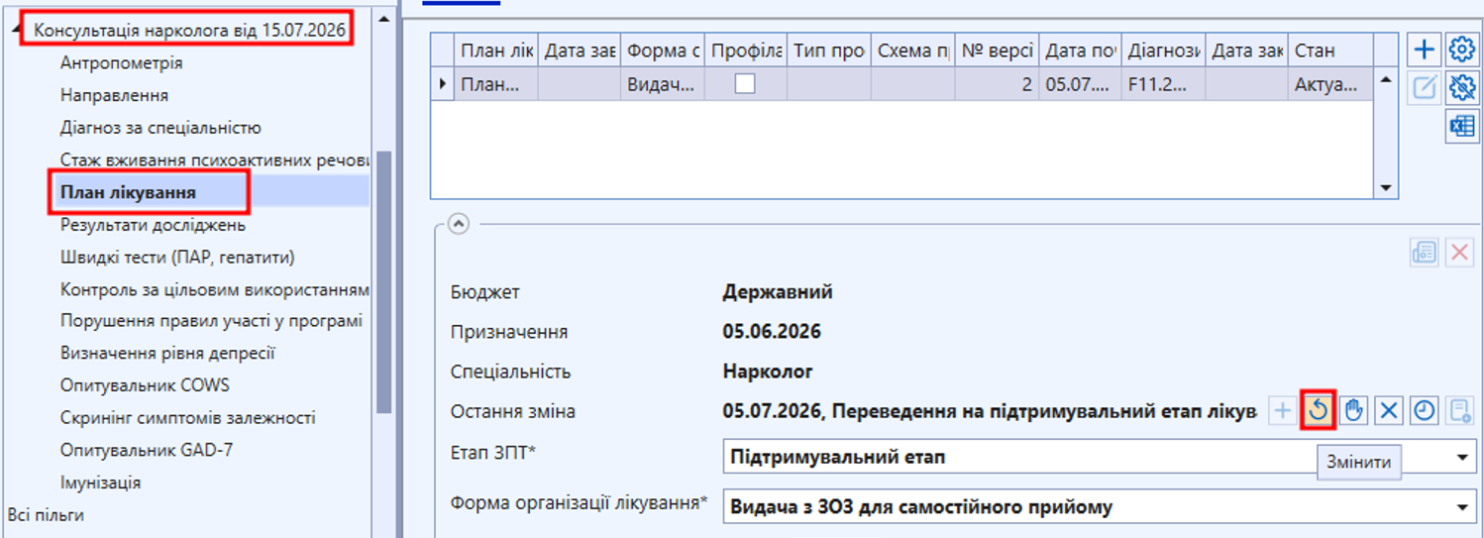The height and width of the screenshot is (538, 1484).
Task: Sort by Діагноз column header
Action: click(1163, 51)
